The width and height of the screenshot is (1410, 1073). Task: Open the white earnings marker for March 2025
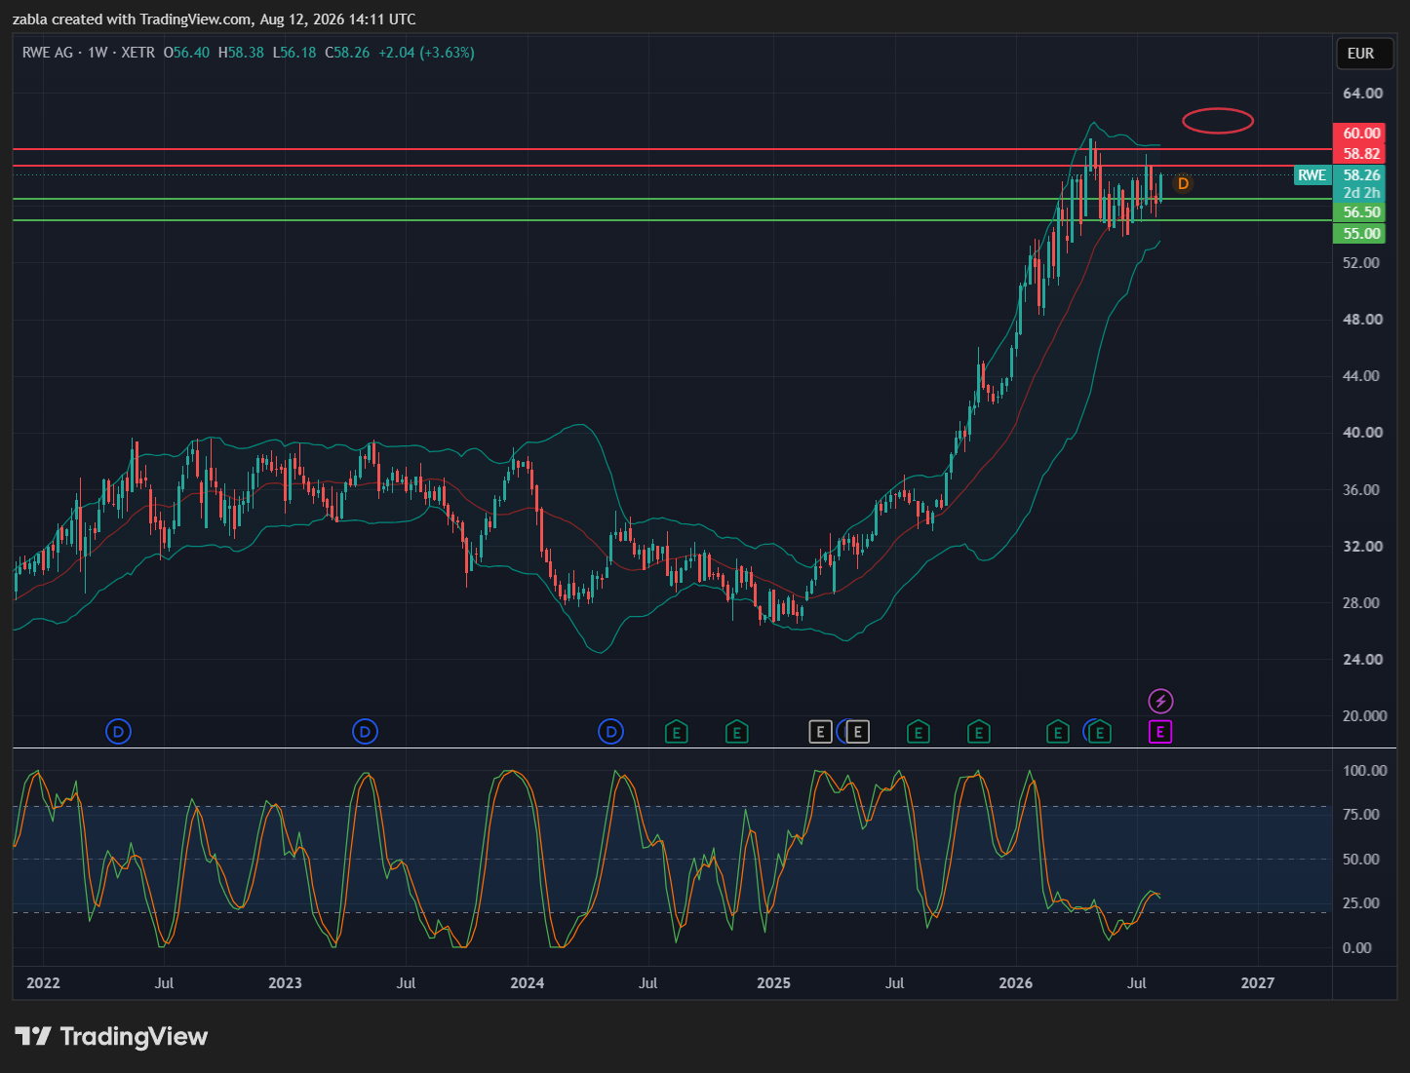[820, 732]
